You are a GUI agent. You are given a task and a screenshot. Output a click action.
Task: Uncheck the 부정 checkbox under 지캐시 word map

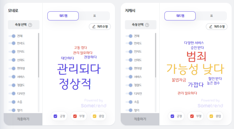192,116
